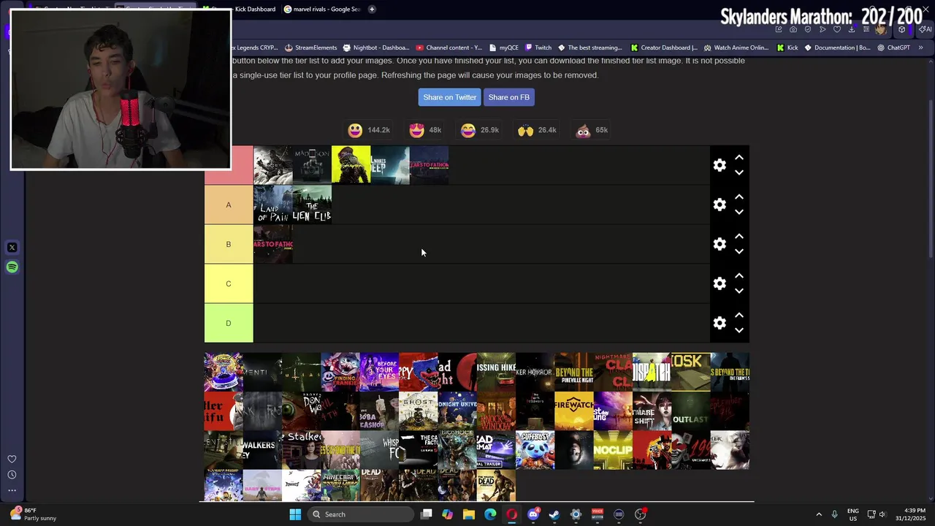Select Before Your Eyes thumbnail

click(x=379, y=372)
